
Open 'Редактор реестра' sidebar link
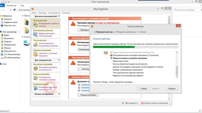click(41, 84)
